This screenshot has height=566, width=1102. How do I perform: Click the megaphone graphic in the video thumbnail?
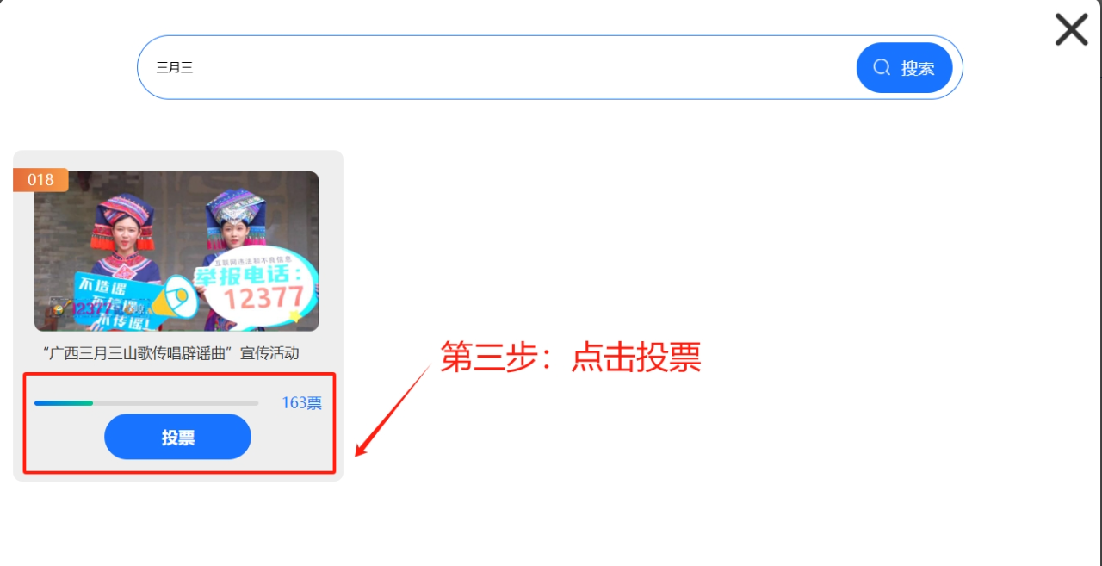[x=179, y=296]
